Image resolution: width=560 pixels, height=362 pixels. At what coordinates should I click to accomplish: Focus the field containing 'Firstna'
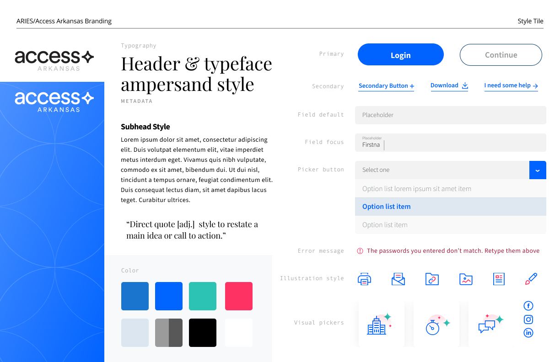(451, 143)
